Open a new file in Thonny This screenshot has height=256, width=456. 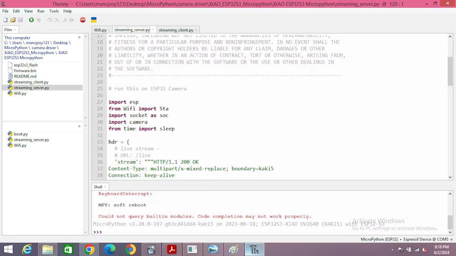(5, 20)
